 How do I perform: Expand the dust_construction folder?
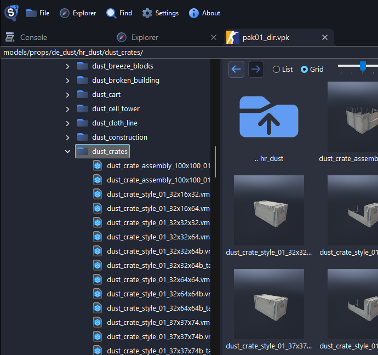tap(67, 138)
